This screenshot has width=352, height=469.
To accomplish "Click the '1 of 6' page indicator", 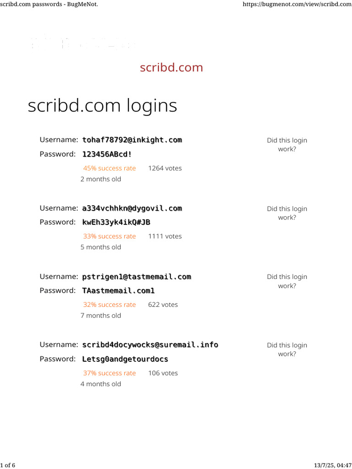I will click(x=8, y=465).
